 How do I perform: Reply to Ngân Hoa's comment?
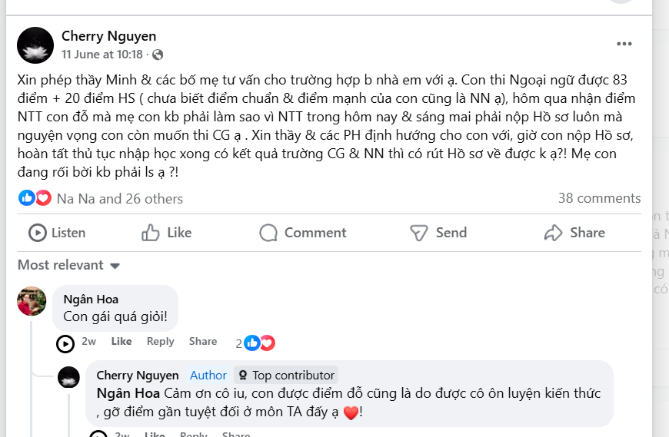click(x=161, y=341)
